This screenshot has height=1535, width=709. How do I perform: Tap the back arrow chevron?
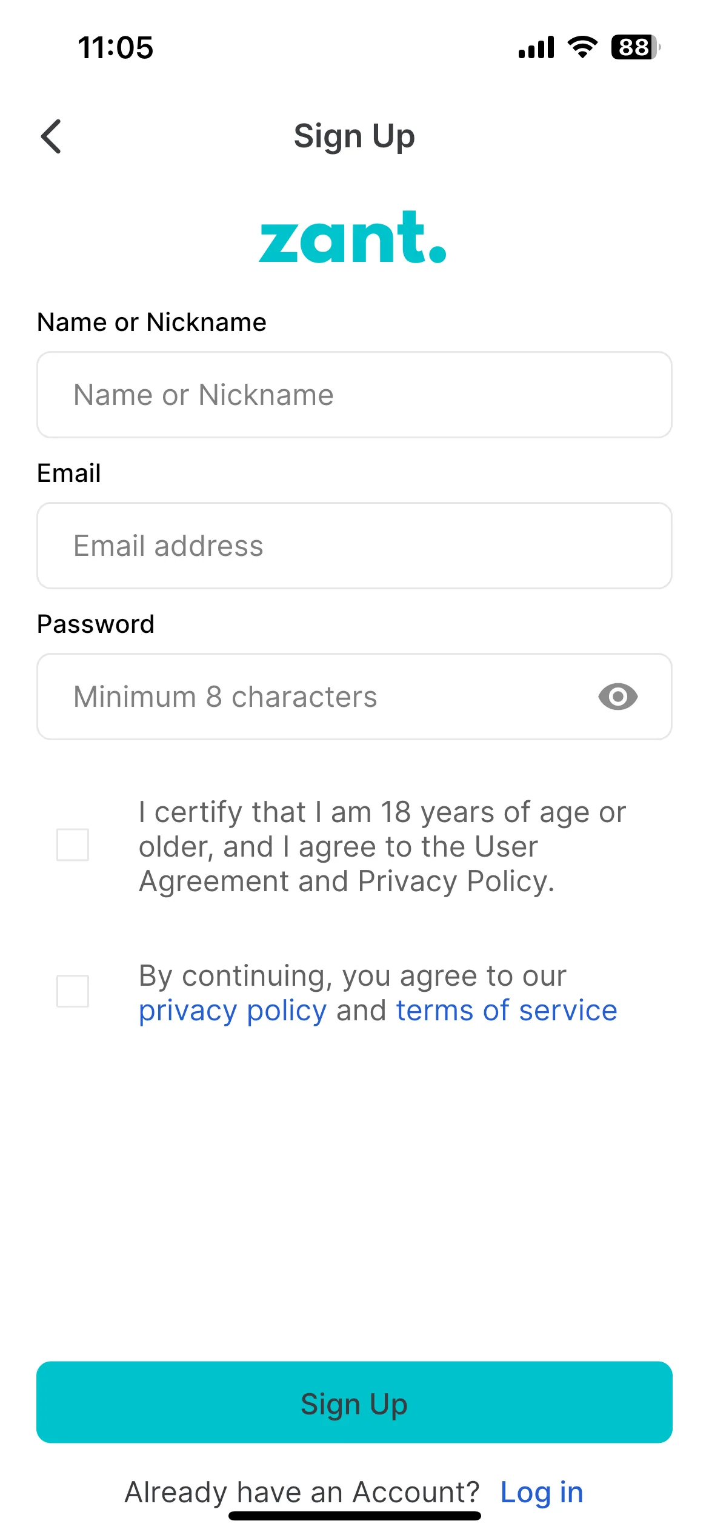pos(52,136)
